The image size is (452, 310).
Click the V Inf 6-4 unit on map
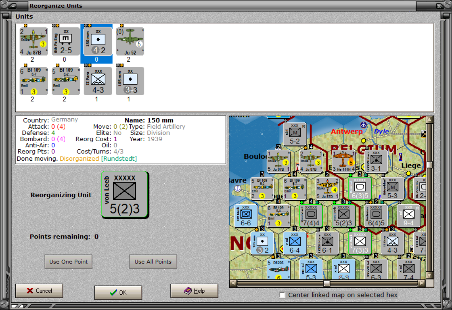295,243
